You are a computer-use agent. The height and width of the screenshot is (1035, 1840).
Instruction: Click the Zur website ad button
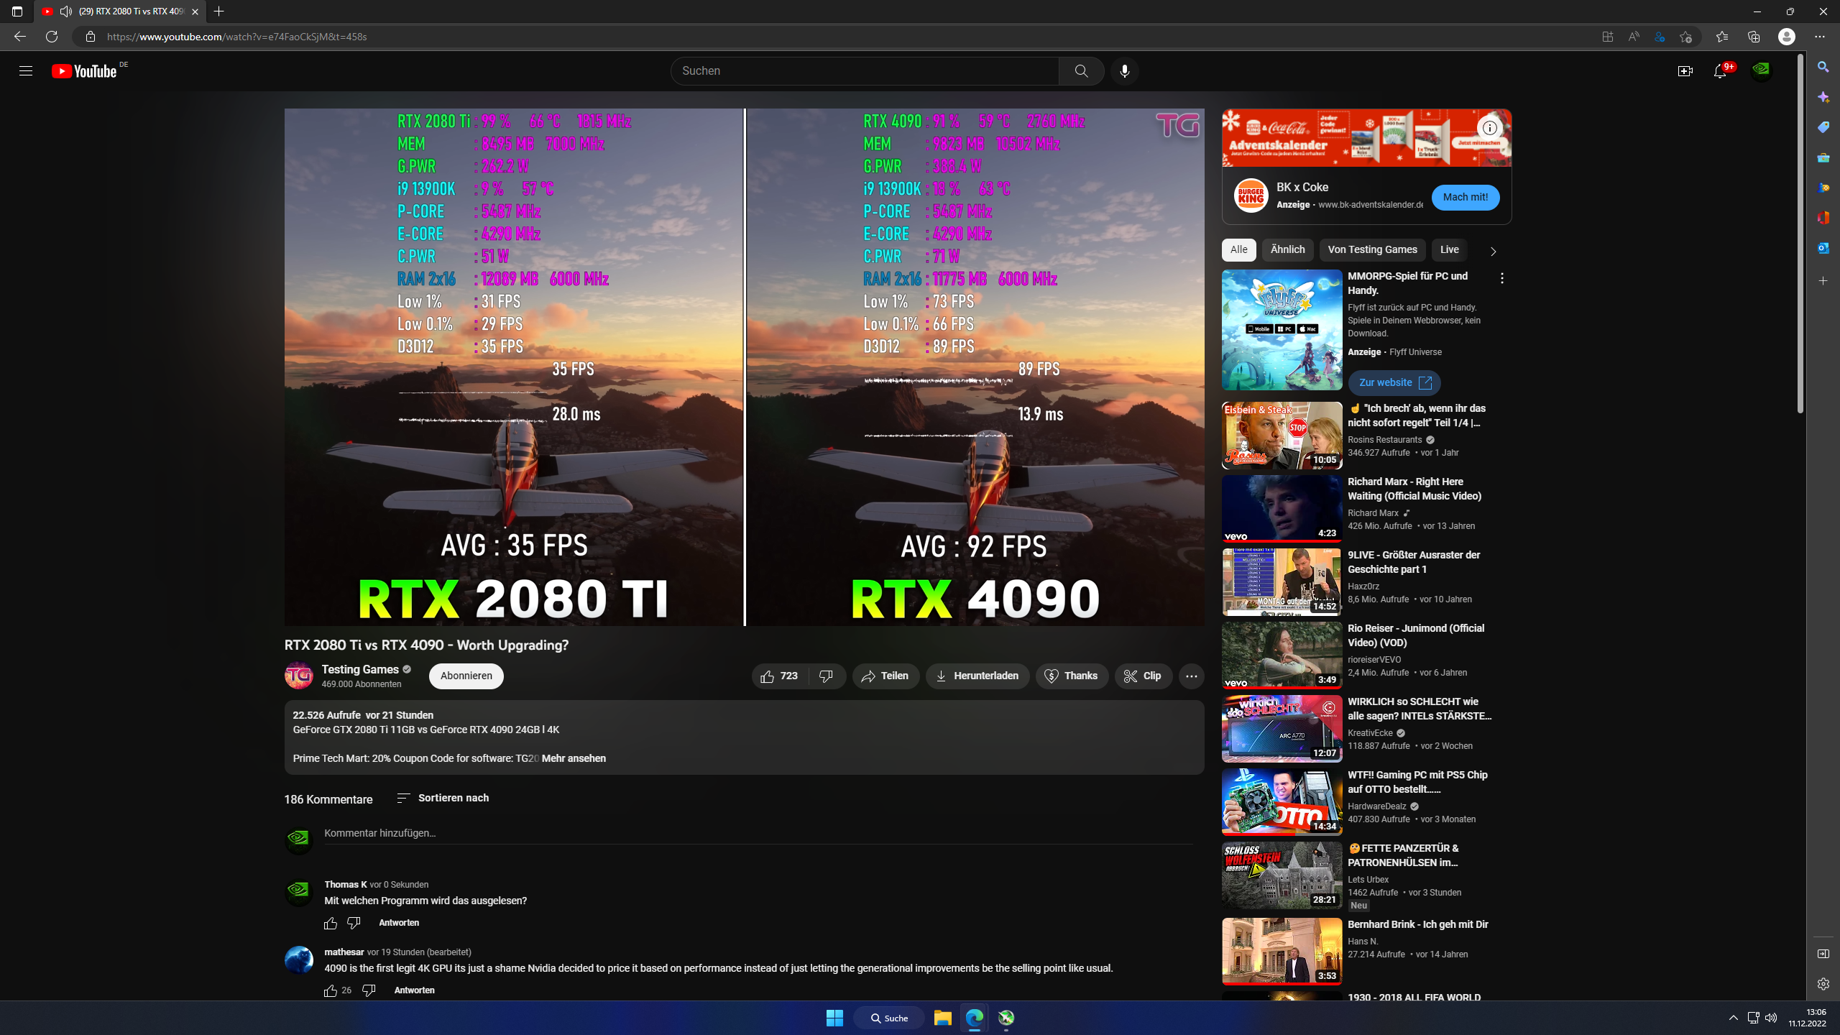(1394, 383)
